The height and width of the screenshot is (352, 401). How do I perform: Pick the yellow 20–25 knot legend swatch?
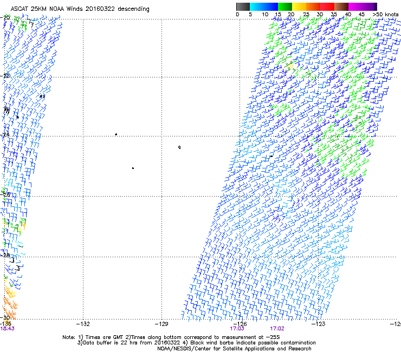click(x=299, y=6)
